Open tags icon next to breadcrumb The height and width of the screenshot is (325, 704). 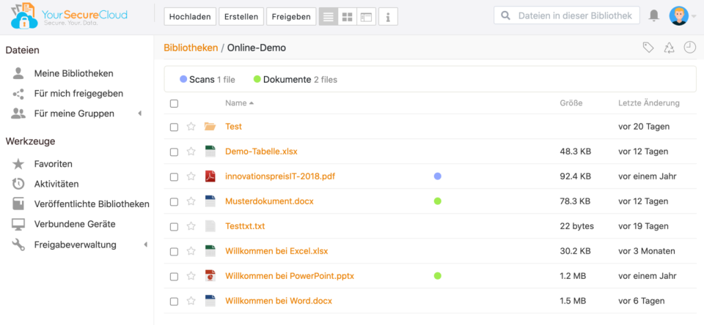pyautogui.click(x=648, y=48)
